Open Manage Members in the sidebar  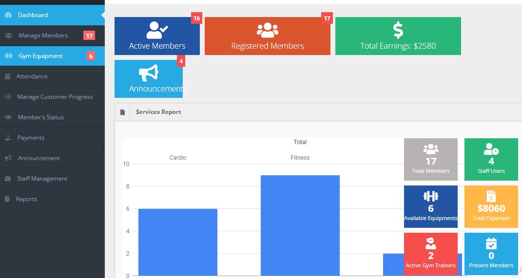click(x=52, y=35)
